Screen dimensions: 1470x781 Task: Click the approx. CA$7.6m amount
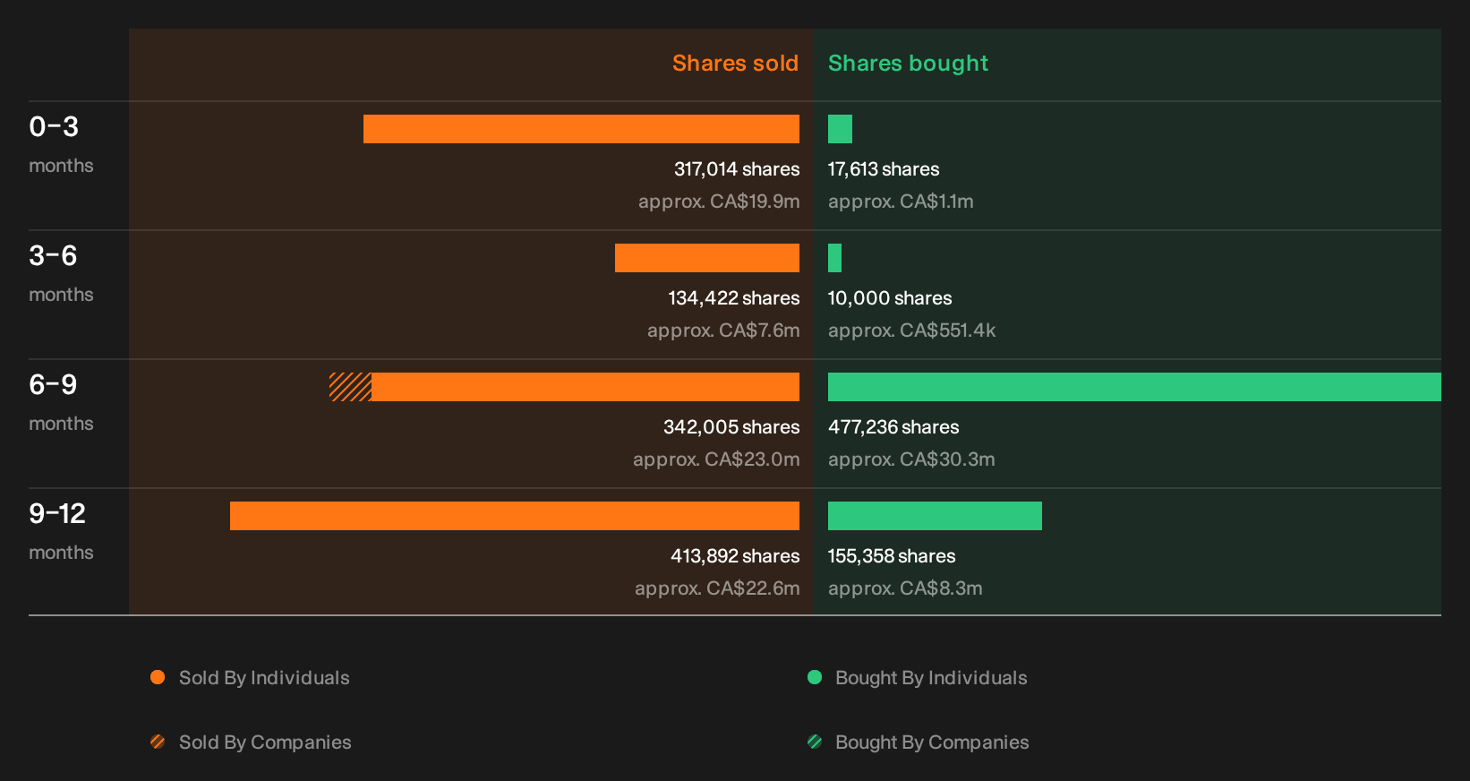coord(723,330)
